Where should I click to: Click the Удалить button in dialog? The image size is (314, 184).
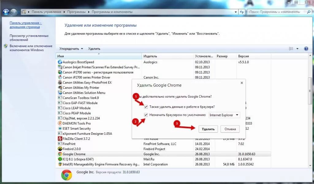click(208, 129)
